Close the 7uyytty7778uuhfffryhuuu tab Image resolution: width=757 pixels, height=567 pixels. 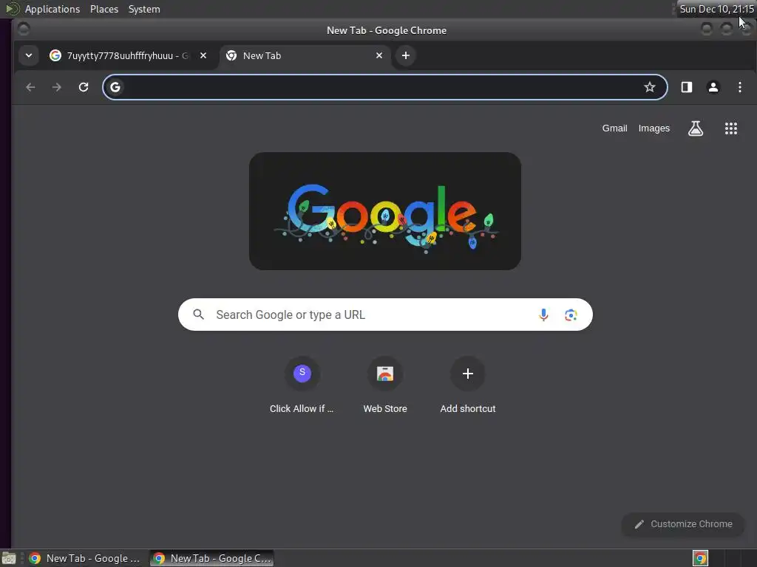203,55
